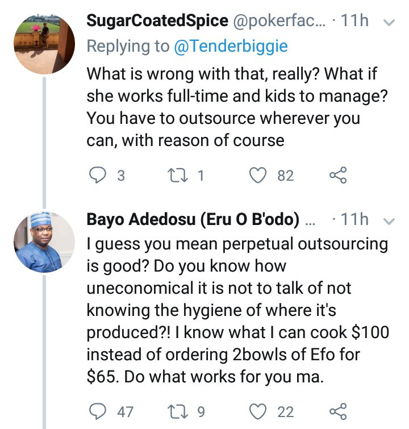View the 82 likes count
The image size is (409, 429).
[x=286, y=176]
